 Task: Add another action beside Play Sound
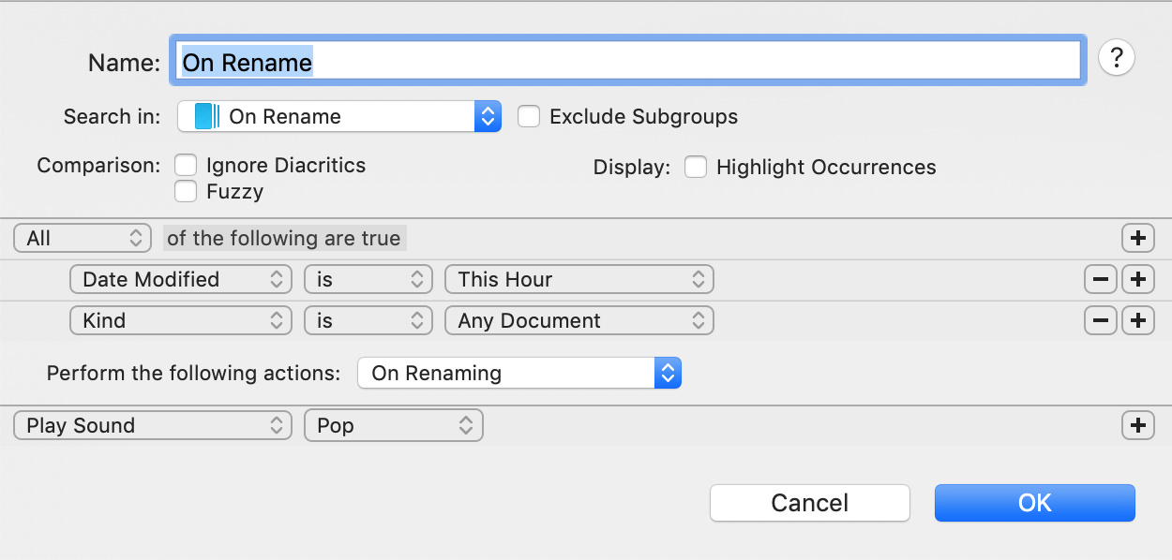[x=1138, y=425]
